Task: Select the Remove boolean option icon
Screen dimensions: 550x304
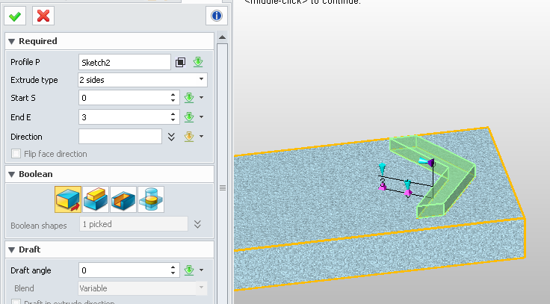Action: tap(123, 199)
